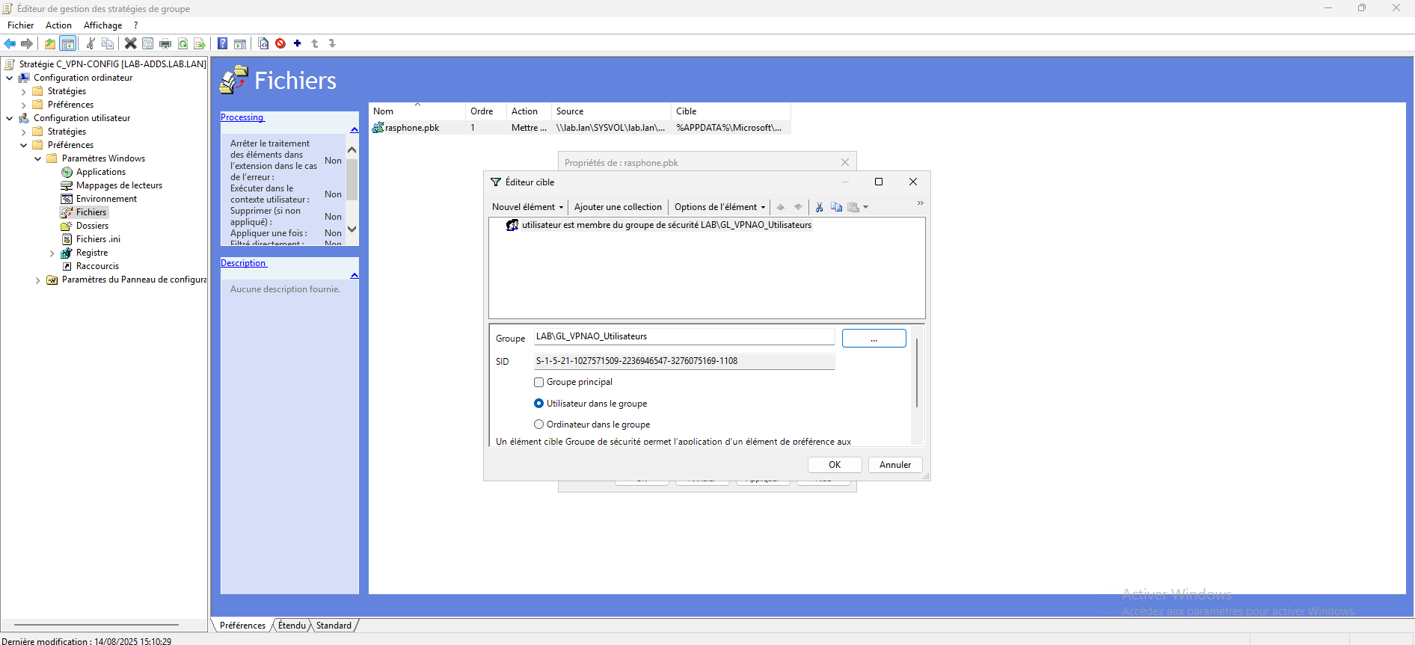Expand the Registre tree node
1415x645 pixels.
click(52, 253)
